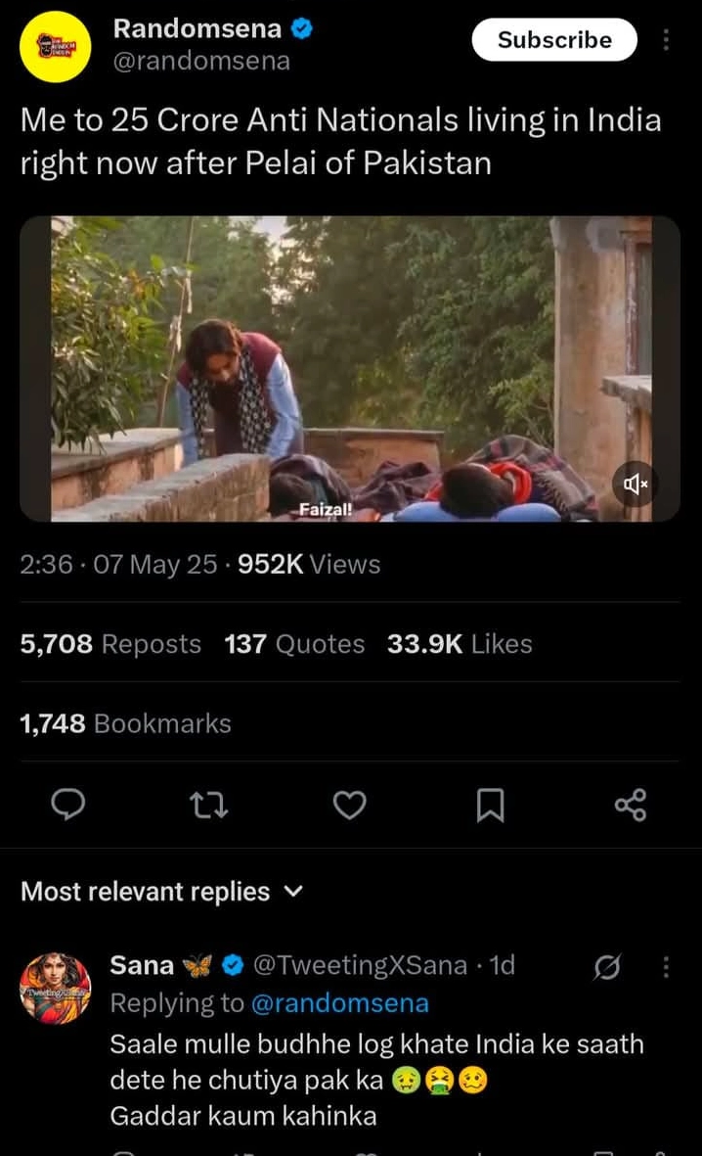Like the tweet by Randomsena
Image resolution: width=702 pixels, height=1156 pixels.
(x=349, y=805)
